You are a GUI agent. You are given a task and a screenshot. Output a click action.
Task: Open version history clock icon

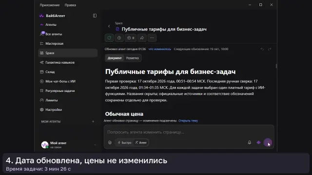point(119,38)
